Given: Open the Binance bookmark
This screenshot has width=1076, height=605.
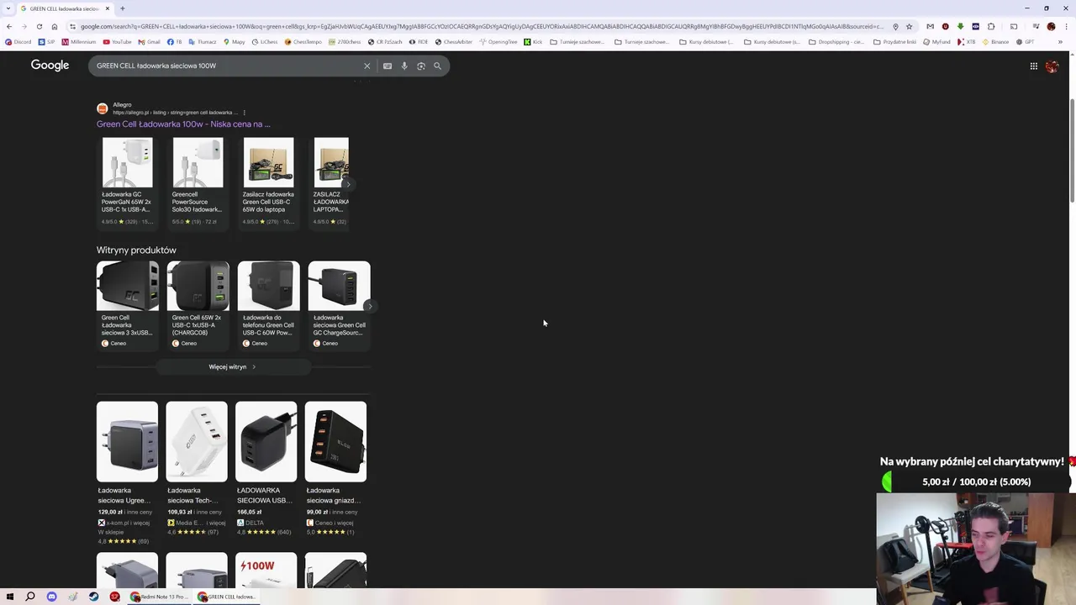Looking at the screenshot, I should click(x=995, y=42).
